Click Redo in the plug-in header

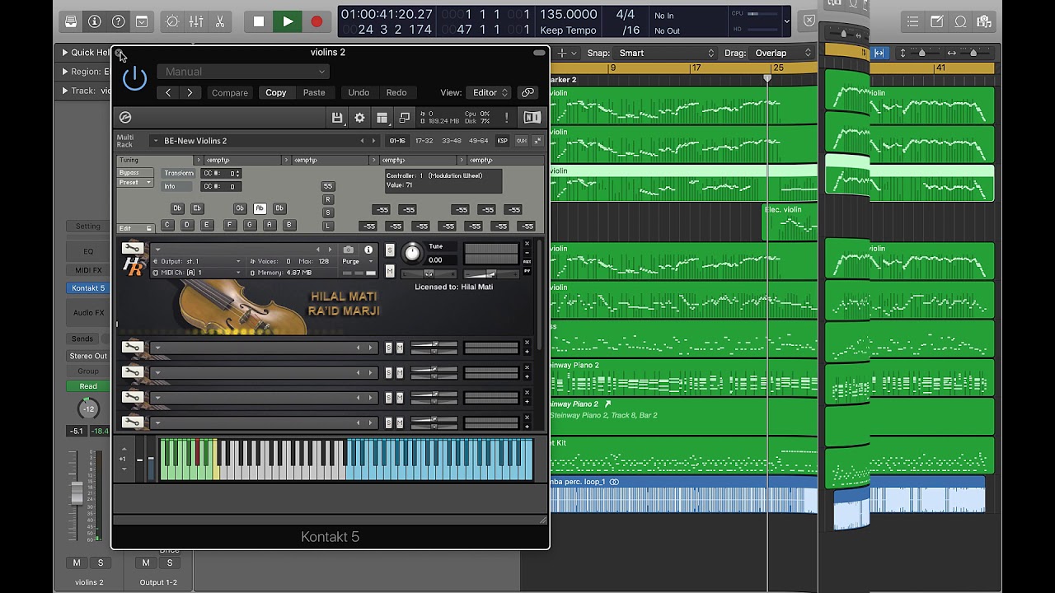click(x=396, y=92)
